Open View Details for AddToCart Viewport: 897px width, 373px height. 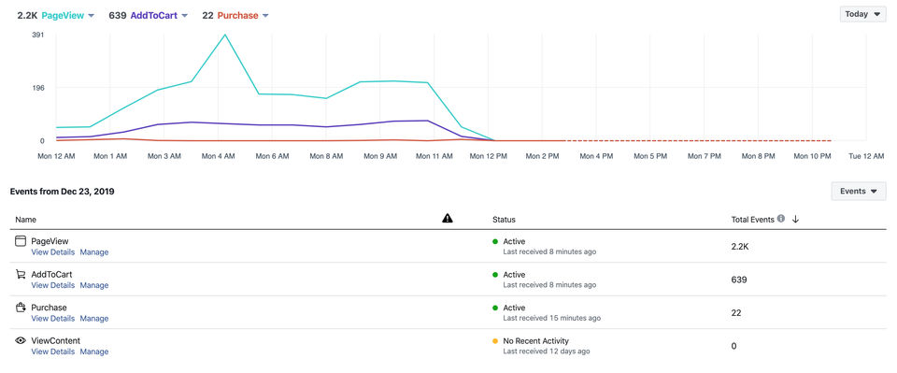point(52,285)
